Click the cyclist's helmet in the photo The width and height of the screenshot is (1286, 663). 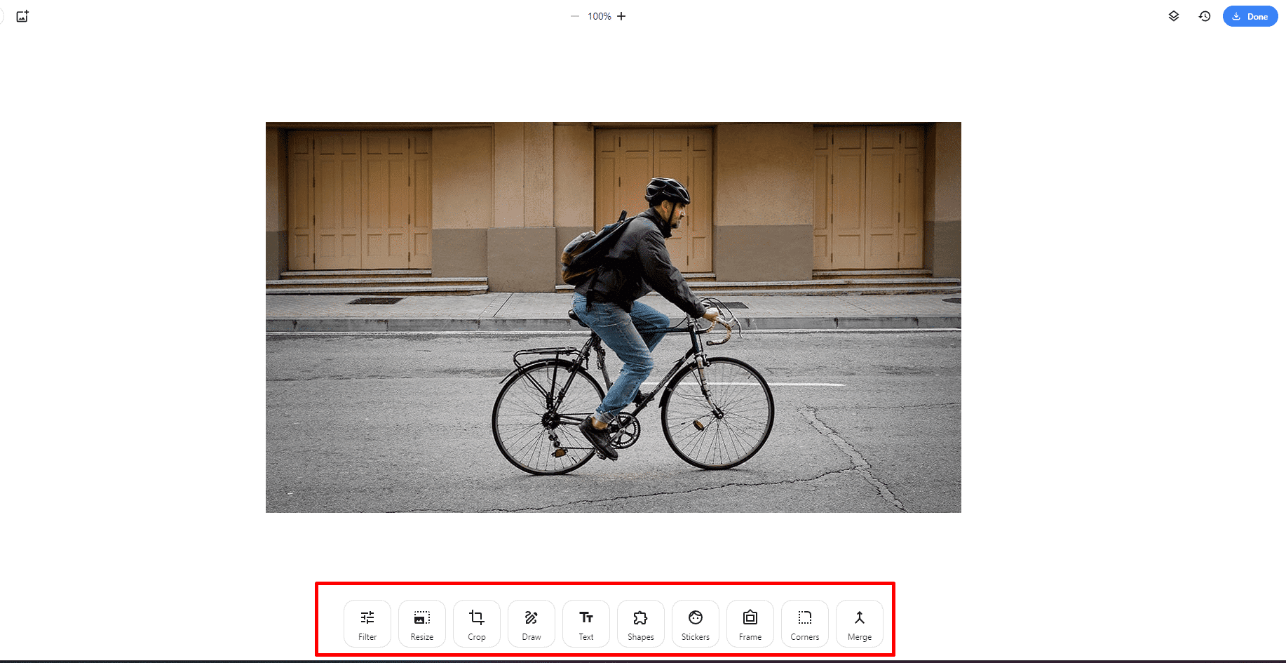coord(666,189)
